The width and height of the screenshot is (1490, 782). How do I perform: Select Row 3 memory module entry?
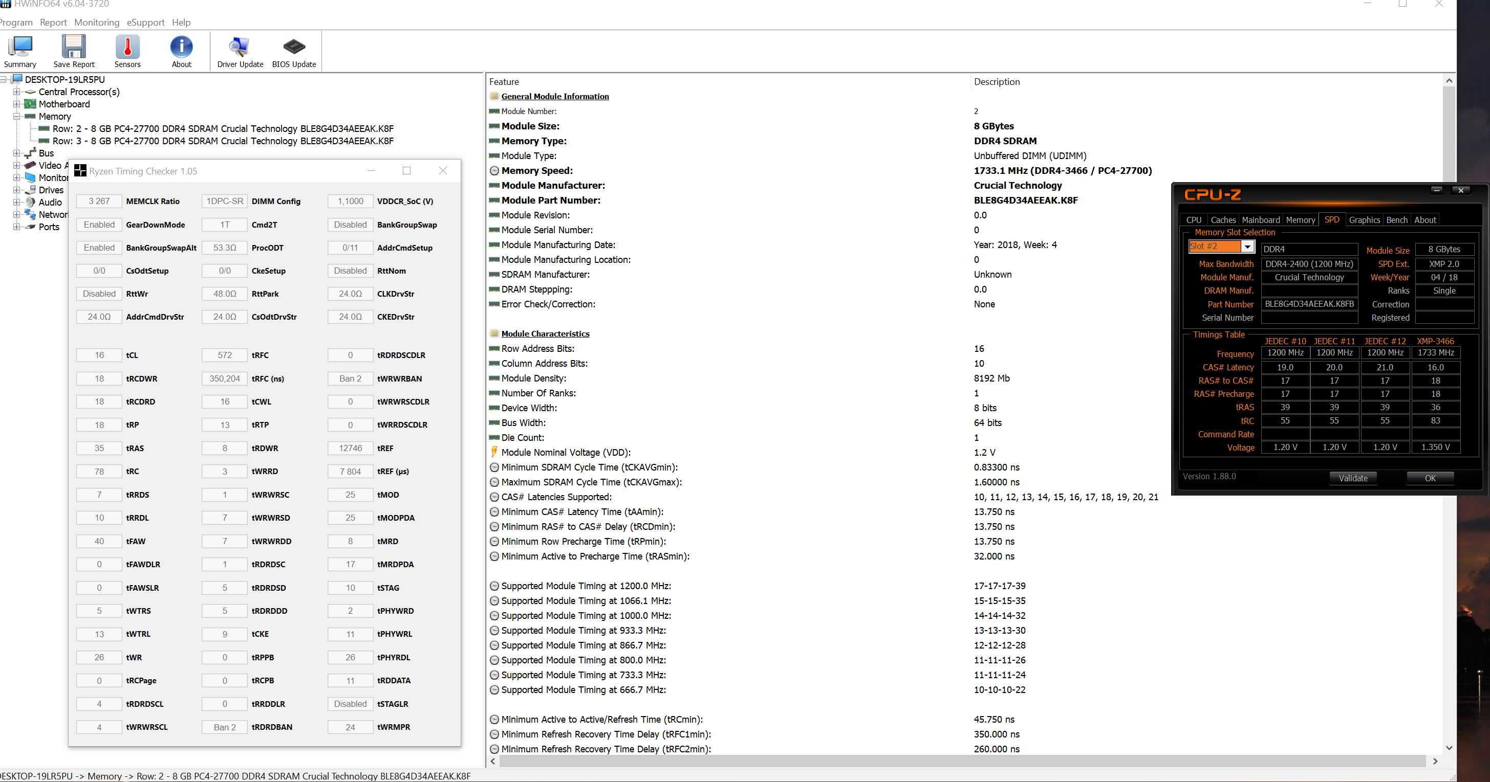click(x=223, y=141)
